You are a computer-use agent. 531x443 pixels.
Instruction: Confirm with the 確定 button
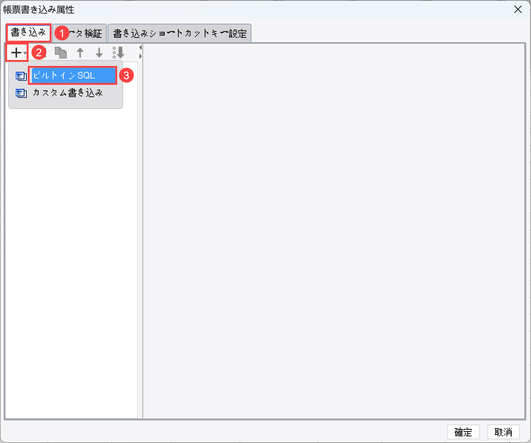pyautogui.click(x=464, y=432)
